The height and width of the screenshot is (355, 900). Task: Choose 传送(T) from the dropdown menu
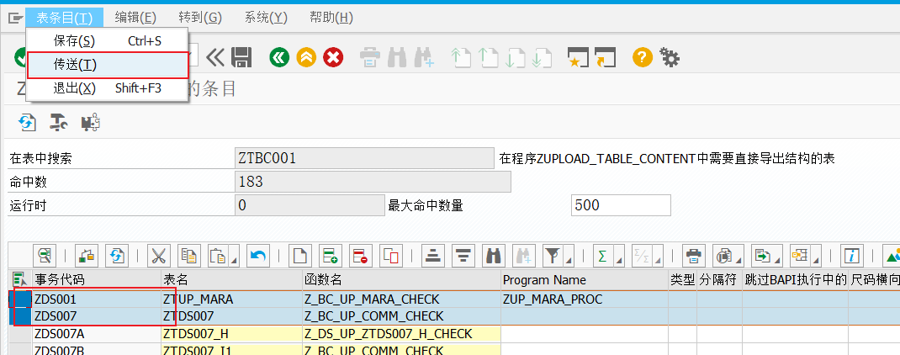coord(108,65)
